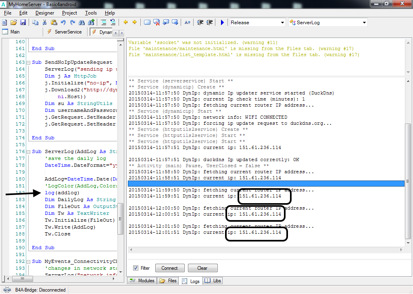
Task: Click the Undo arrow icon
Action: (64, 23)
